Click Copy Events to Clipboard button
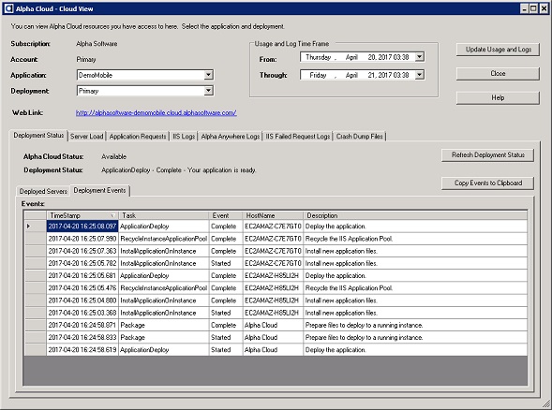This screenshot has width=552, height=410. tap(487, 183)
